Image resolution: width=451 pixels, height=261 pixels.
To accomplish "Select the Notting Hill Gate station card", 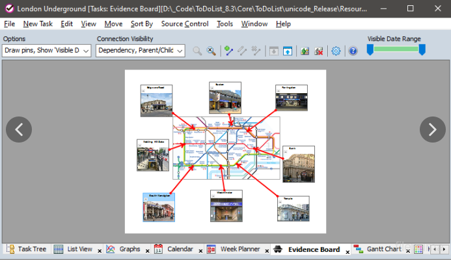I will pos(153,155).
